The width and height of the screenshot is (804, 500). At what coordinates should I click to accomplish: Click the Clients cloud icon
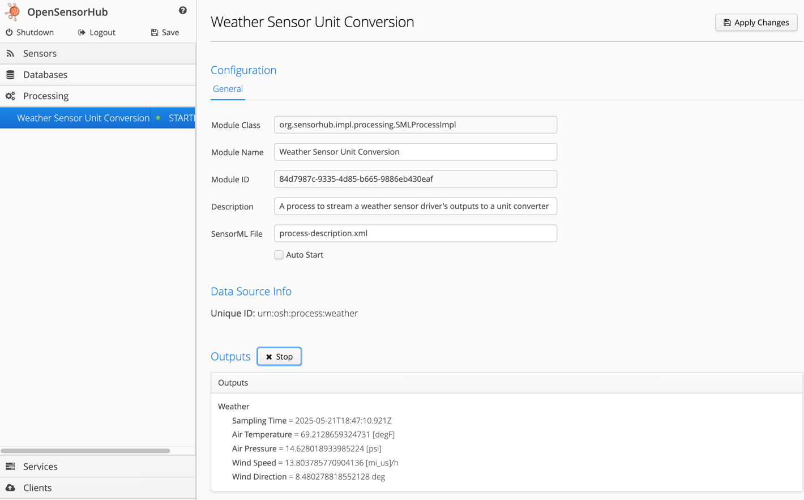pos(10,488)
